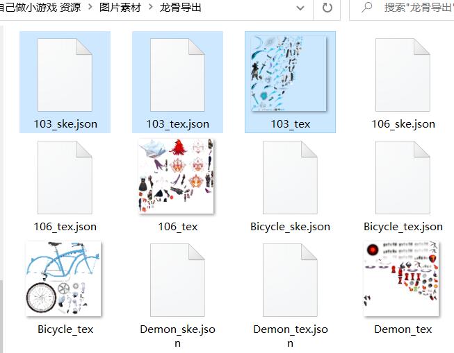Select the 103_tex.json file icon

click(x=177, y=75)
